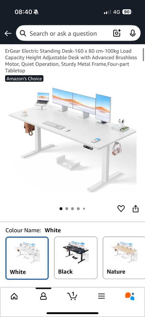Tap the share icon
This screenshot has height=317, width=145.
135,208
